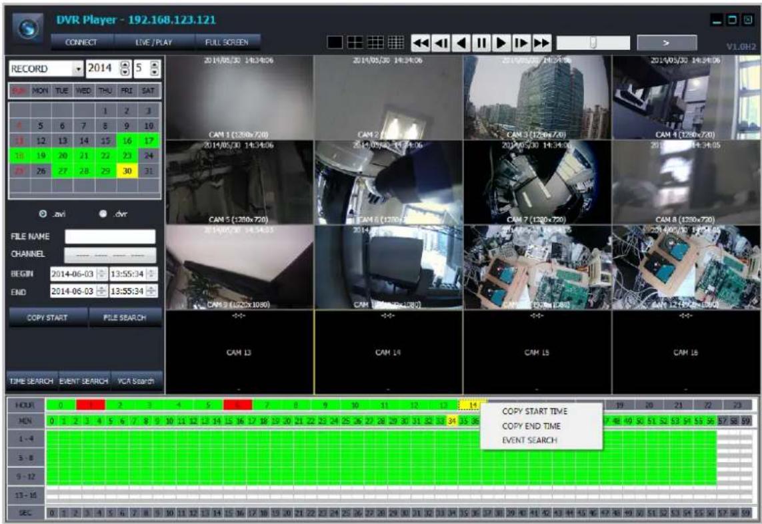Screen dimensions: 762x524
Task: Click the BEGIN date spinner arrows
Action: click(x=101, y=274)
